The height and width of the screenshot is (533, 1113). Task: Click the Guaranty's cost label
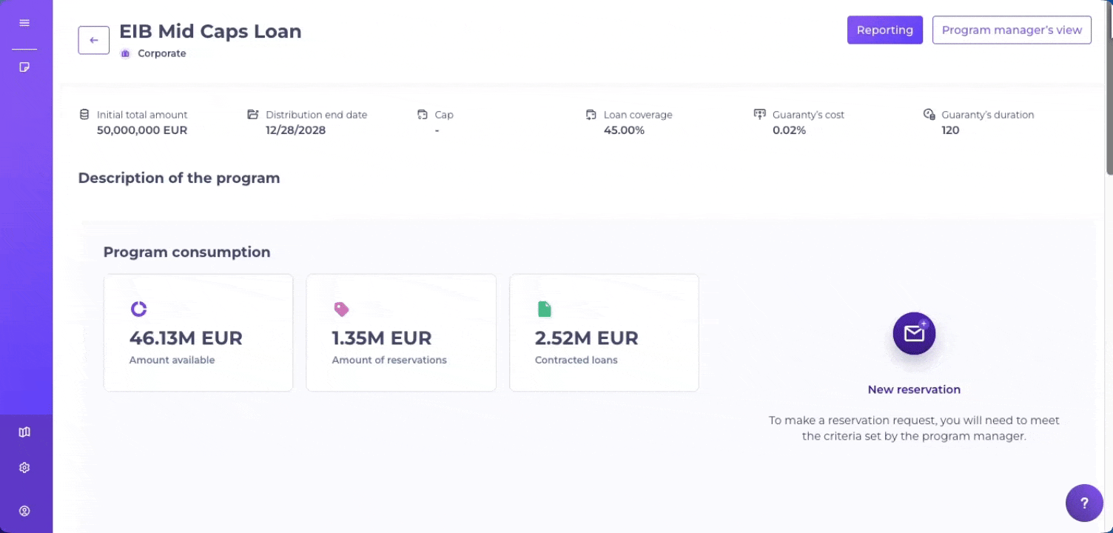click(x=808, y=115)
